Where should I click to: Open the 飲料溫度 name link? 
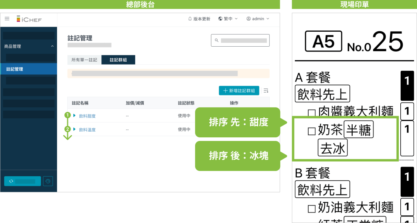[87, 130]
